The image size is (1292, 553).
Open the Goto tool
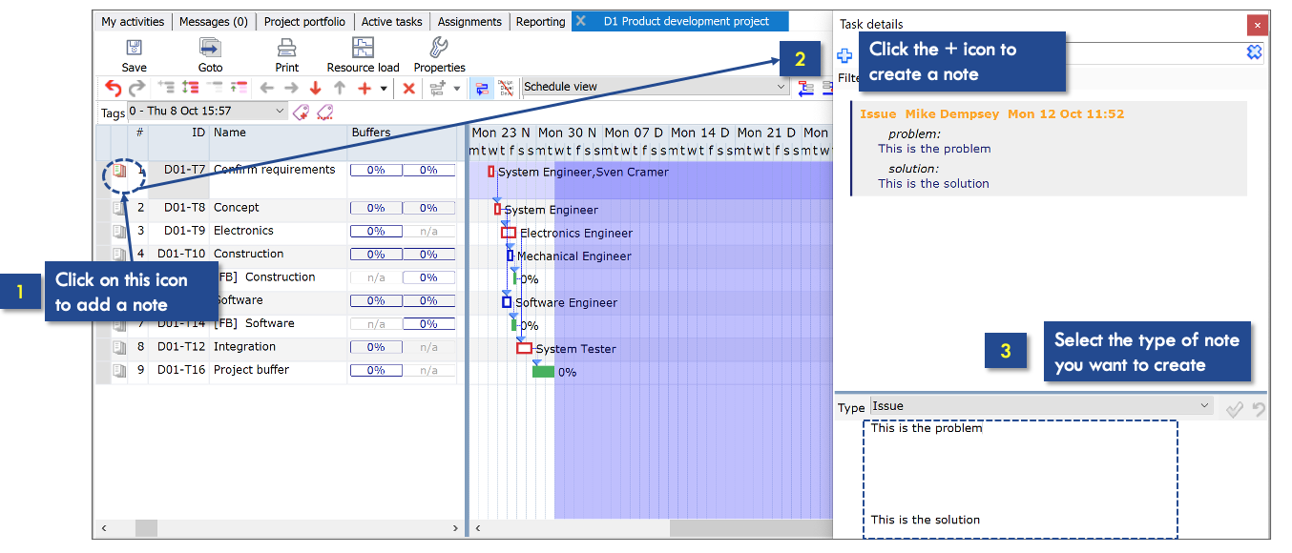point(210,48)
